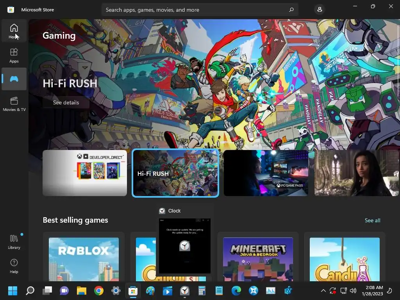Open taskbar Search
Image resolution: width=400 pixels, height=300 pixels.
pos(30,291)
